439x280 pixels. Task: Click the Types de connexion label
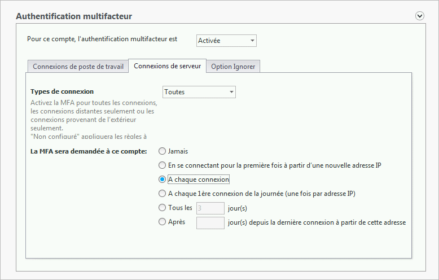click(62, 91)
